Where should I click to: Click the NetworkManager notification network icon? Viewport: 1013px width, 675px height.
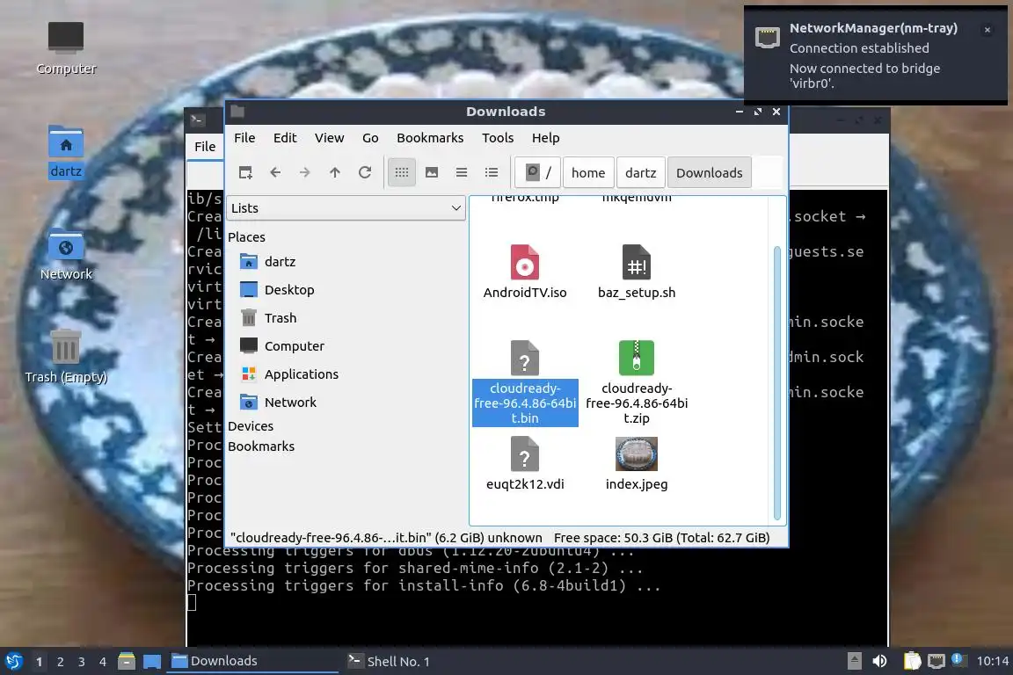pos(768,38)
